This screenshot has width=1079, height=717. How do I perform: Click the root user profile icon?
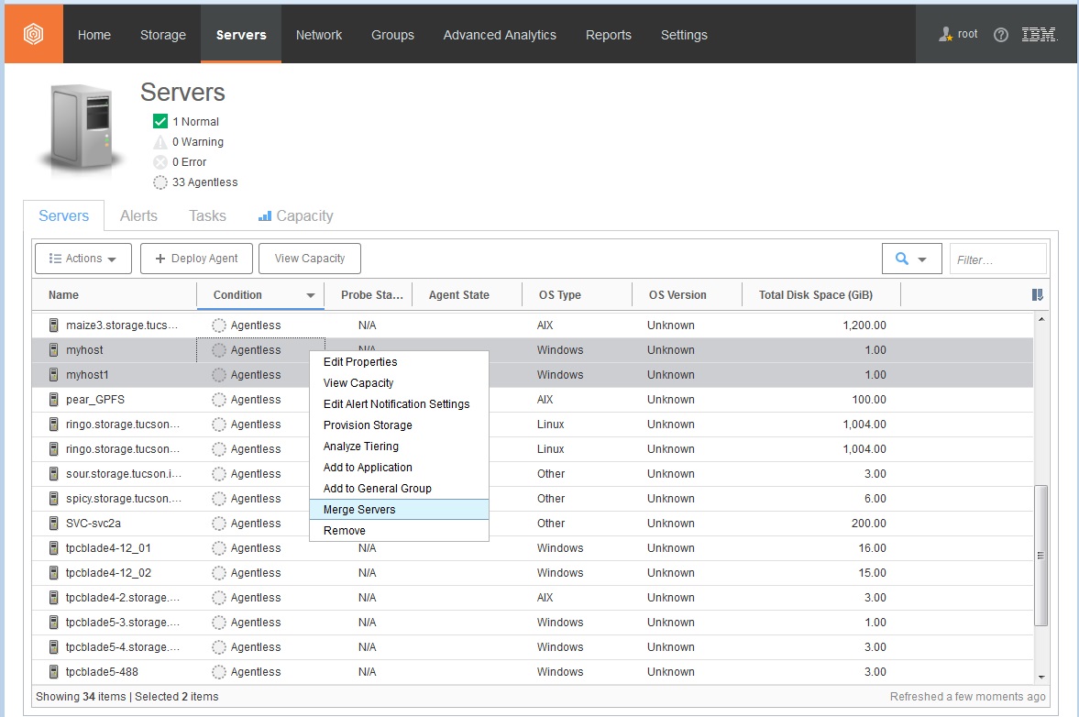point(946,34)
